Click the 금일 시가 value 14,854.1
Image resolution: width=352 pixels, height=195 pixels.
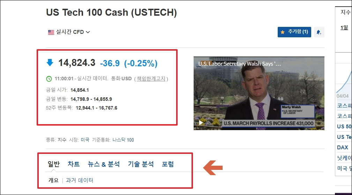click(80, 90)
